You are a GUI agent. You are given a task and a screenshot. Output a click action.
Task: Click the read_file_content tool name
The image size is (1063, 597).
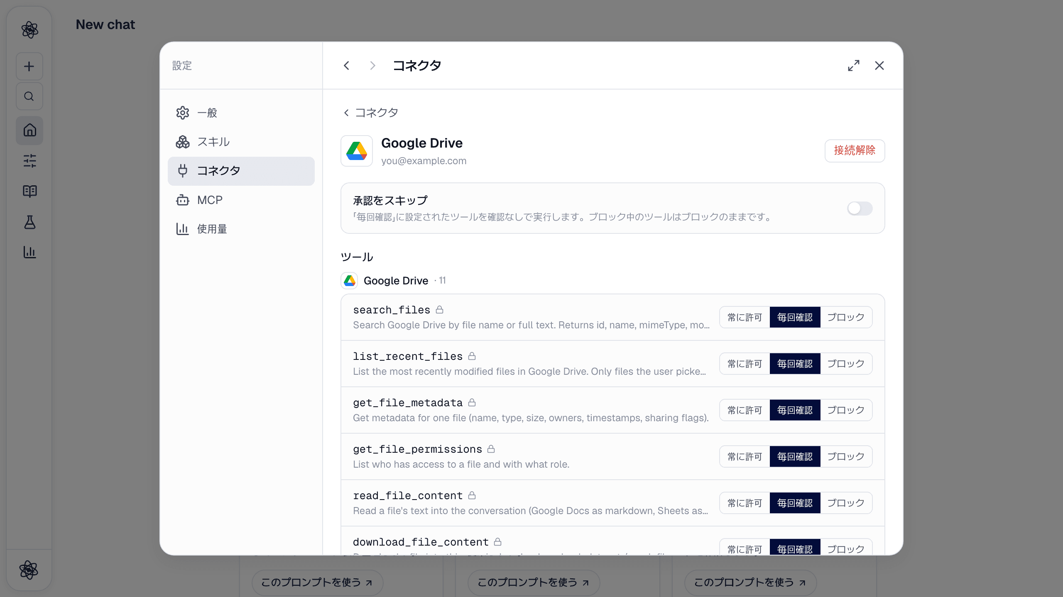[x=408, y=495]
